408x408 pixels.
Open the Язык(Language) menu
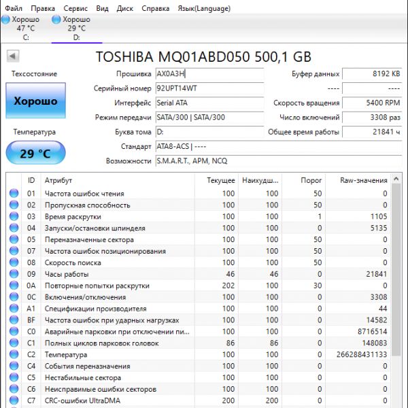(203, 9)
